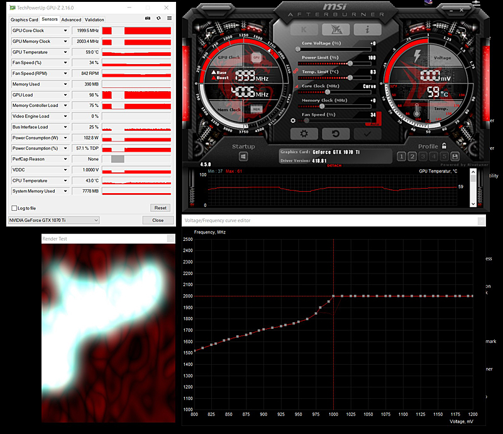Viewport: 503px width, 434px height.
Task: Select profile slot 3 in Afterburner
Action: 423,157
